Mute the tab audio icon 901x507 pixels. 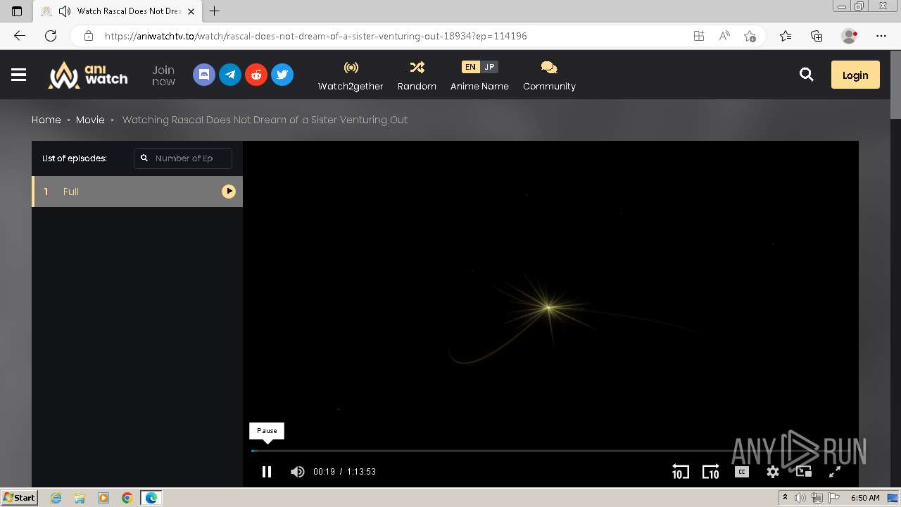coord(65,11)
